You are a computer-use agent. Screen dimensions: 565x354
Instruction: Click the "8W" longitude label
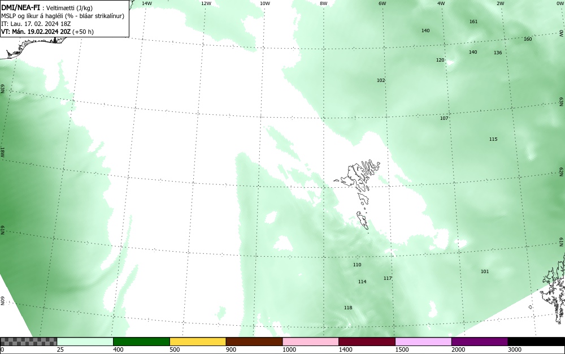coord(324,3)
